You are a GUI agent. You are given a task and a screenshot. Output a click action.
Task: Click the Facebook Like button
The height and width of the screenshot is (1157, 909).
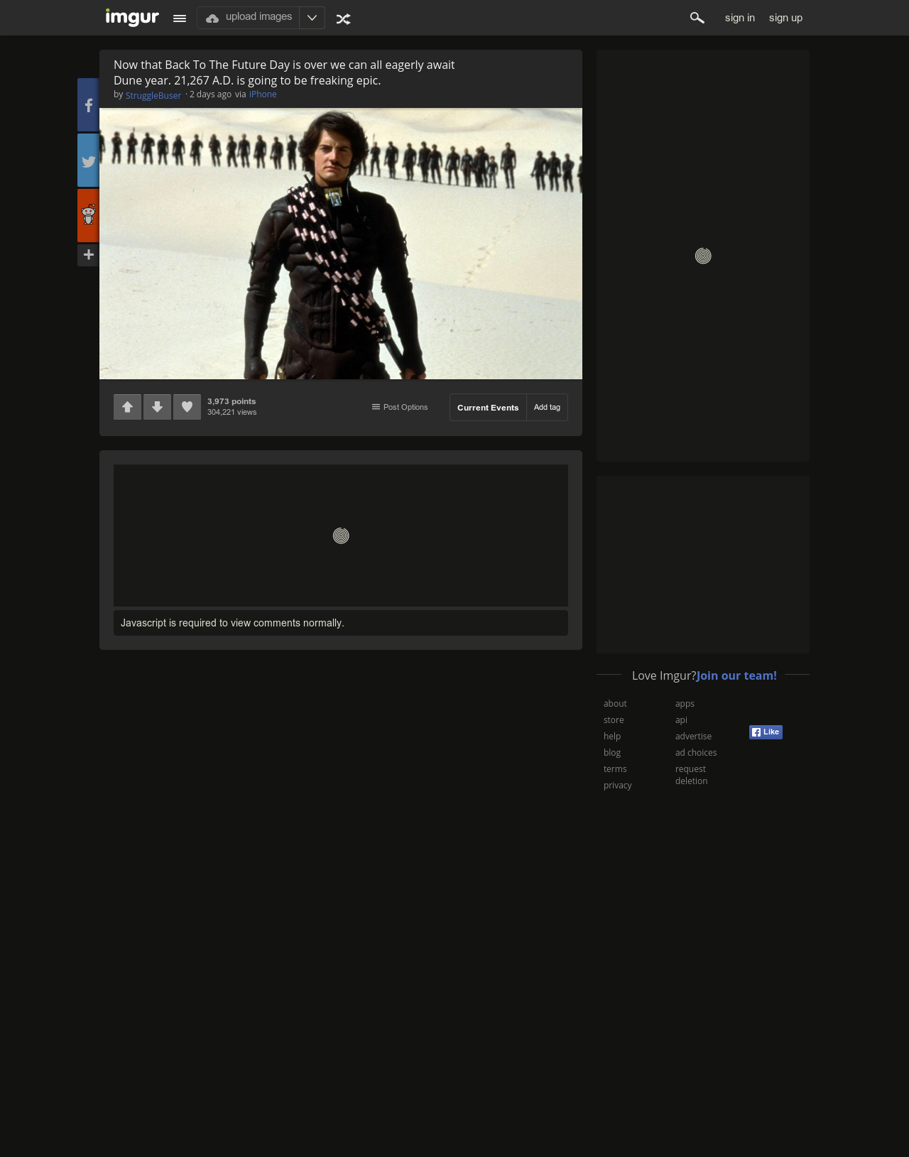[x=766, y=732]
